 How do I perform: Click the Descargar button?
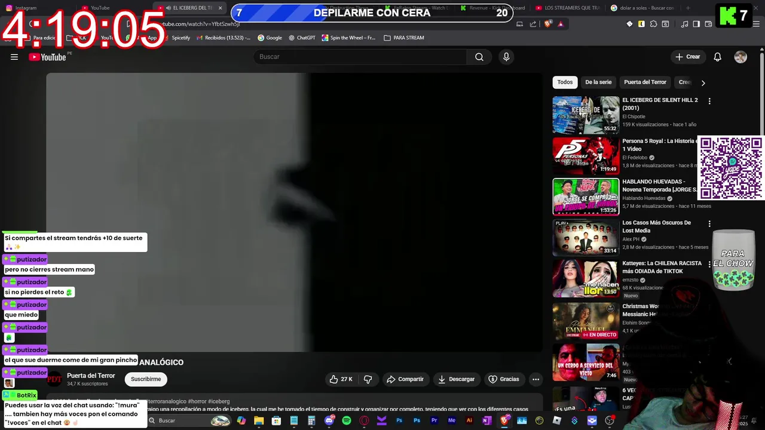click(456, 379)
